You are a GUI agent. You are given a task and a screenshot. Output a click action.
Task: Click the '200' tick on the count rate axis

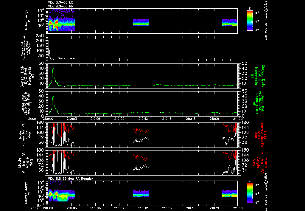tap(40, 41)
